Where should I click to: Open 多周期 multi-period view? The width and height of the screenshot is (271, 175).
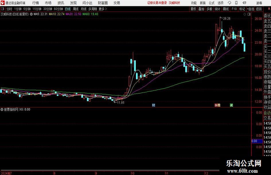tap(93, 9)
